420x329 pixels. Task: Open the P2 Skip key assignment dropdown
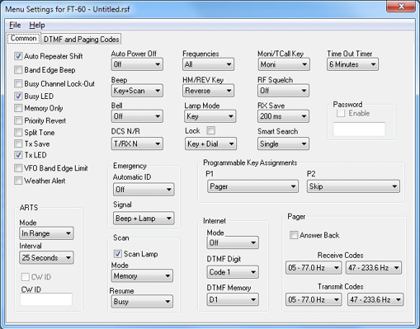point(353,186)
